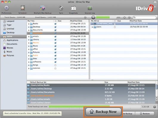
Task: Open the Session Log icon
Action: click(90, 8)
